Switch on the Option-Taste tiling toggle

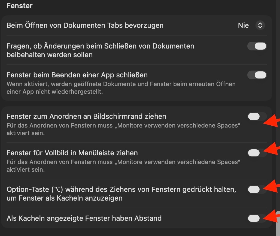click(x=257, y=189)
